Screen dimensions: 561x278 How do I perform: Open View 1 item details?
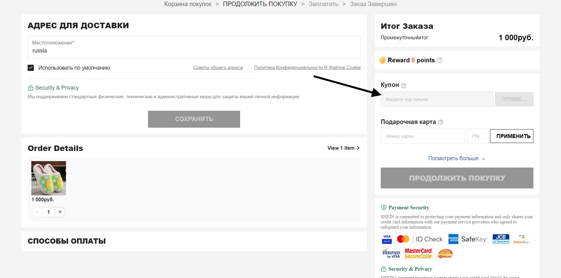tap(343, 148)
